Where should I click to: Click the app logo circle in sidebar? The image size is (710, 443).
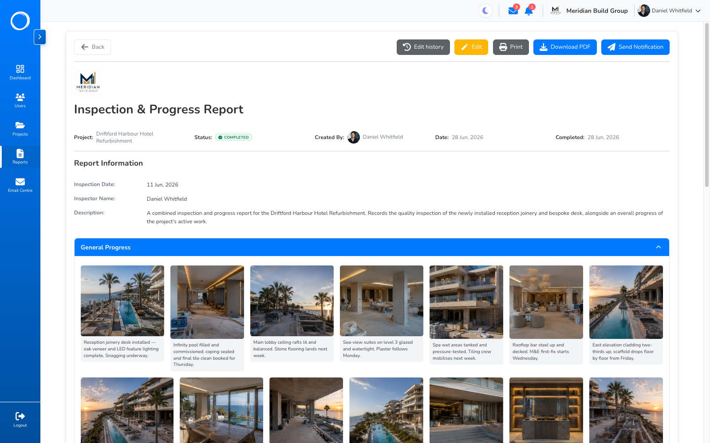[x=20, y=21]
